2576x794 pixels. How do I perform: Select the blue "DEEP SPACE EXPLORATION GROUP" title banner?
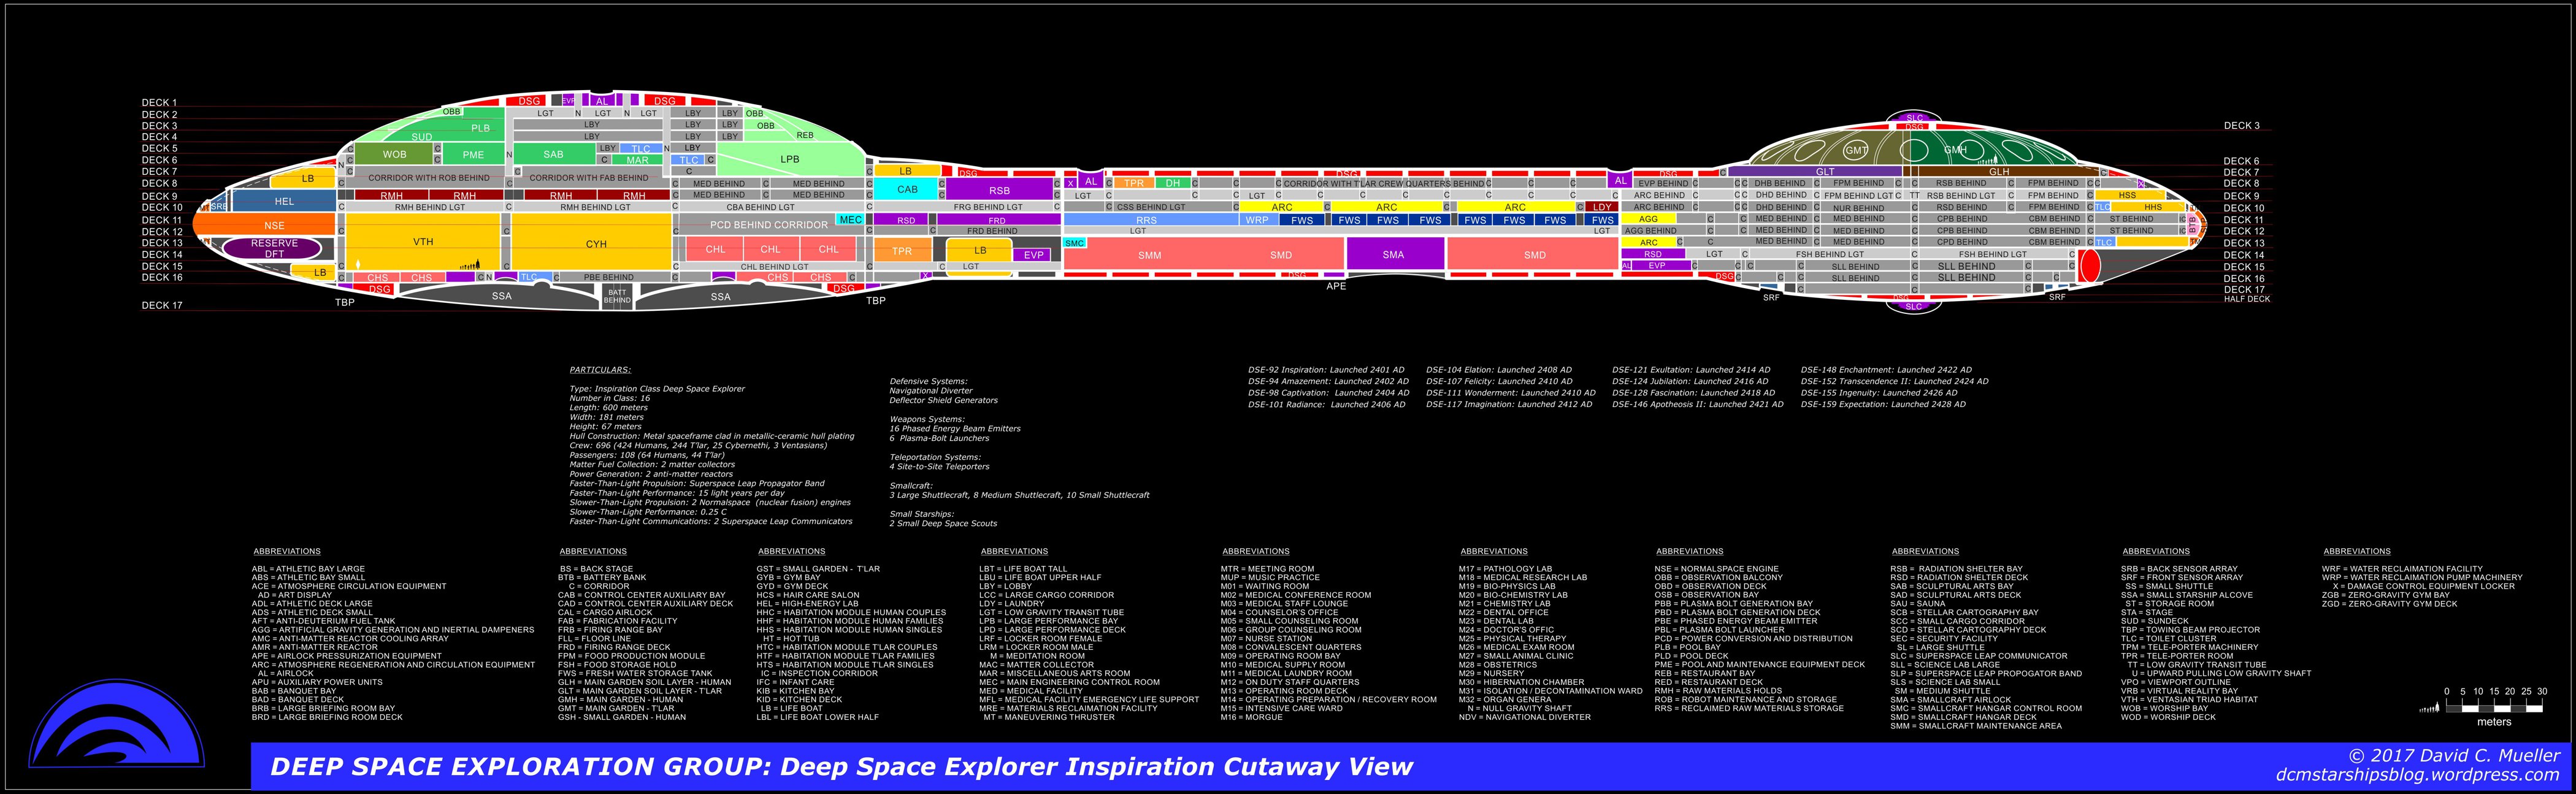click(1412, 767)
